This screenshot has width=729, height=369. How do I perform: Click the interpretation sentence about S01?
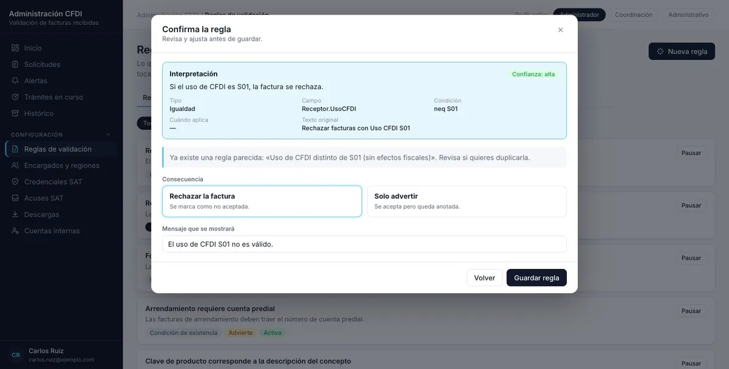247,87
